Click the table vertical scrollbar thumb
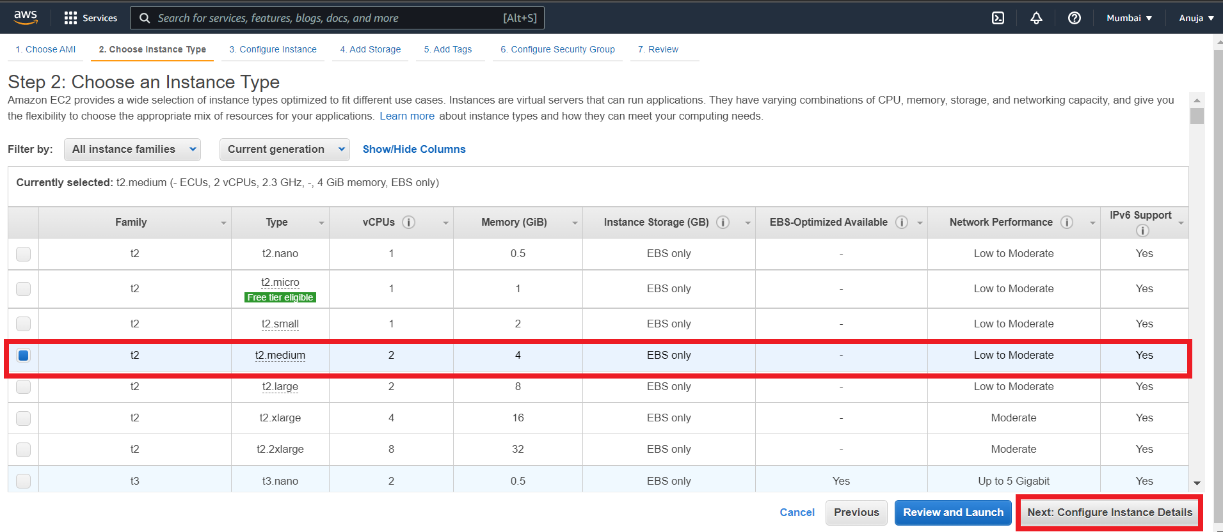1223x532 pixels. [x=1197, y=116]
